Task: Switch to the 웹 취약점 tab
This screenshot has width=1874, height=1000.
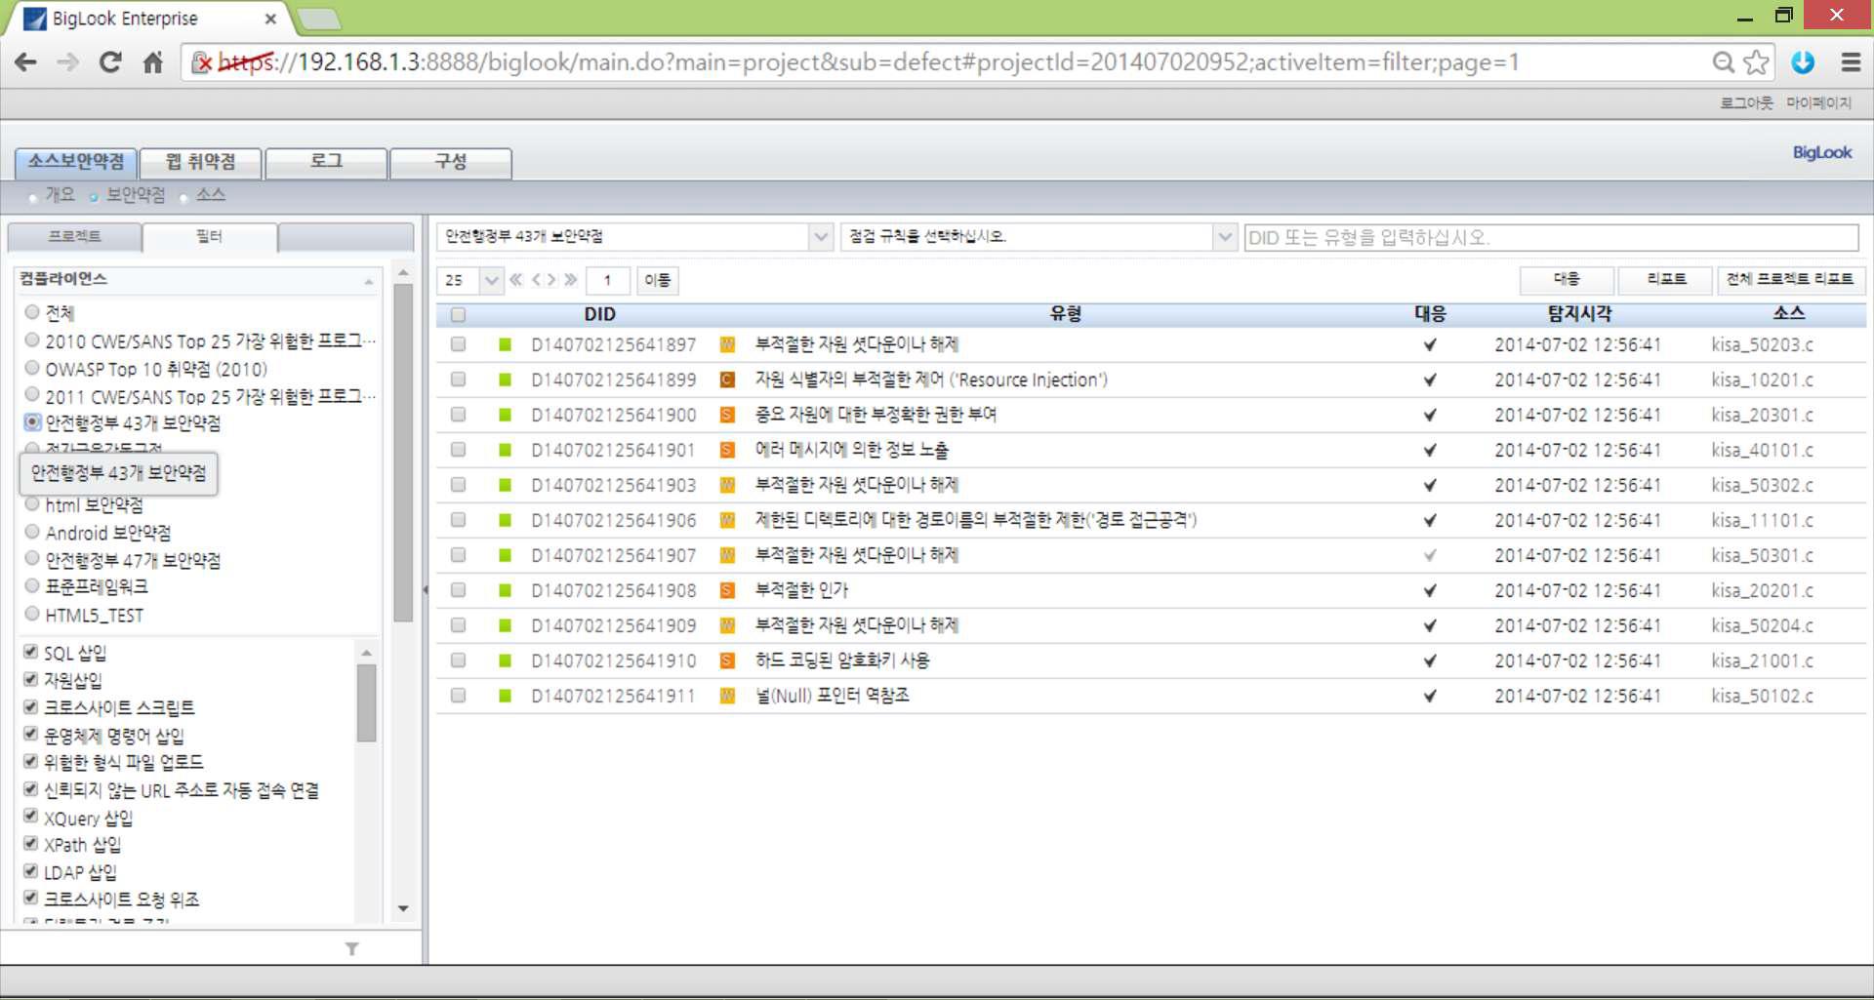Action: tap(201, 162)
